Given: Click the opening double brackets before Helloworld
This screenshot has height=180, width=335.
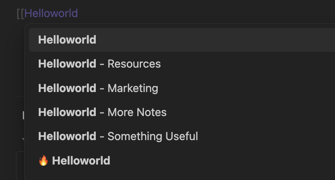Looking at the screenshot, I should [x=20, y=14].
